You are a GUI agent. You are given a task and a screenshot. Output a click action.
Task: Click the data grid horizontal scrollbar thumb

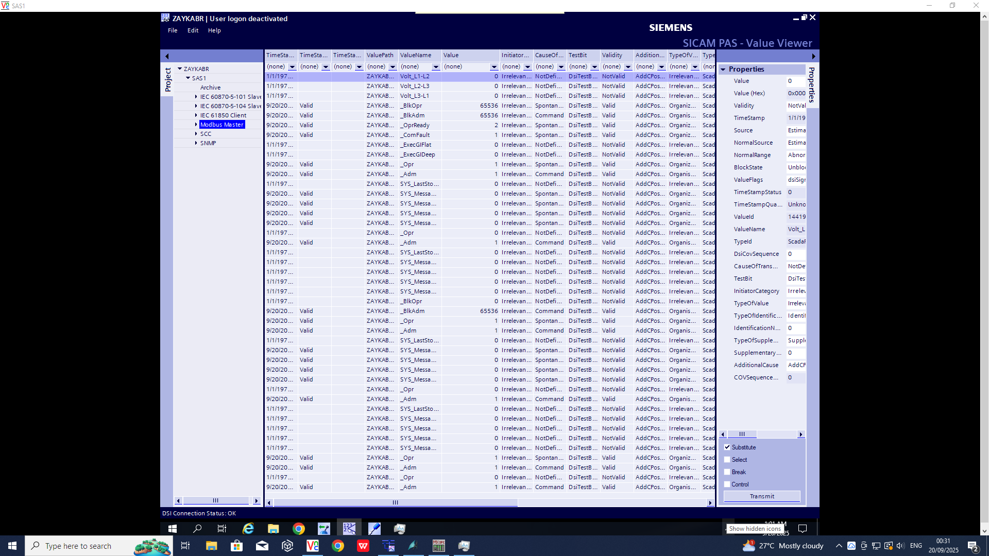coord(395,502)
